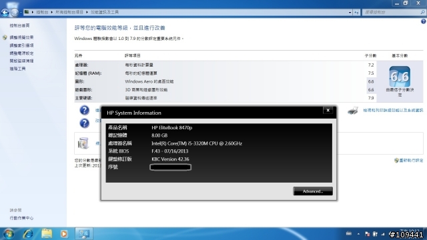The height and width of the screenshot is (240, 427).
Task: Click the blacked-out serial number field
Action: coord(171,167)
